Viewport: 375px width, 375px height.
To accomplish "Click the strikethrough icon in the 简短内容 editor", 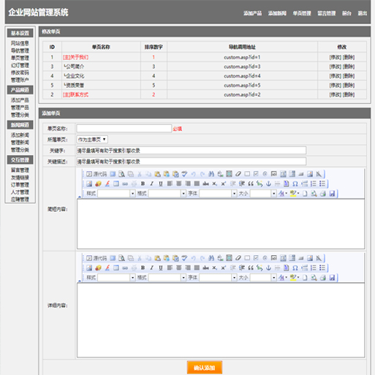I will (x=205, y=183).
